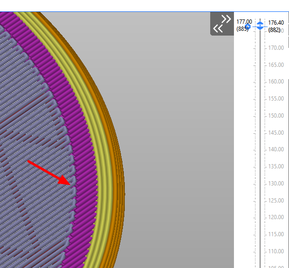Image resolution: width=289 pixels, height=268 pixels.
Task: Click the 176.40 (882) lower layer value
Action: coord(276,26)
